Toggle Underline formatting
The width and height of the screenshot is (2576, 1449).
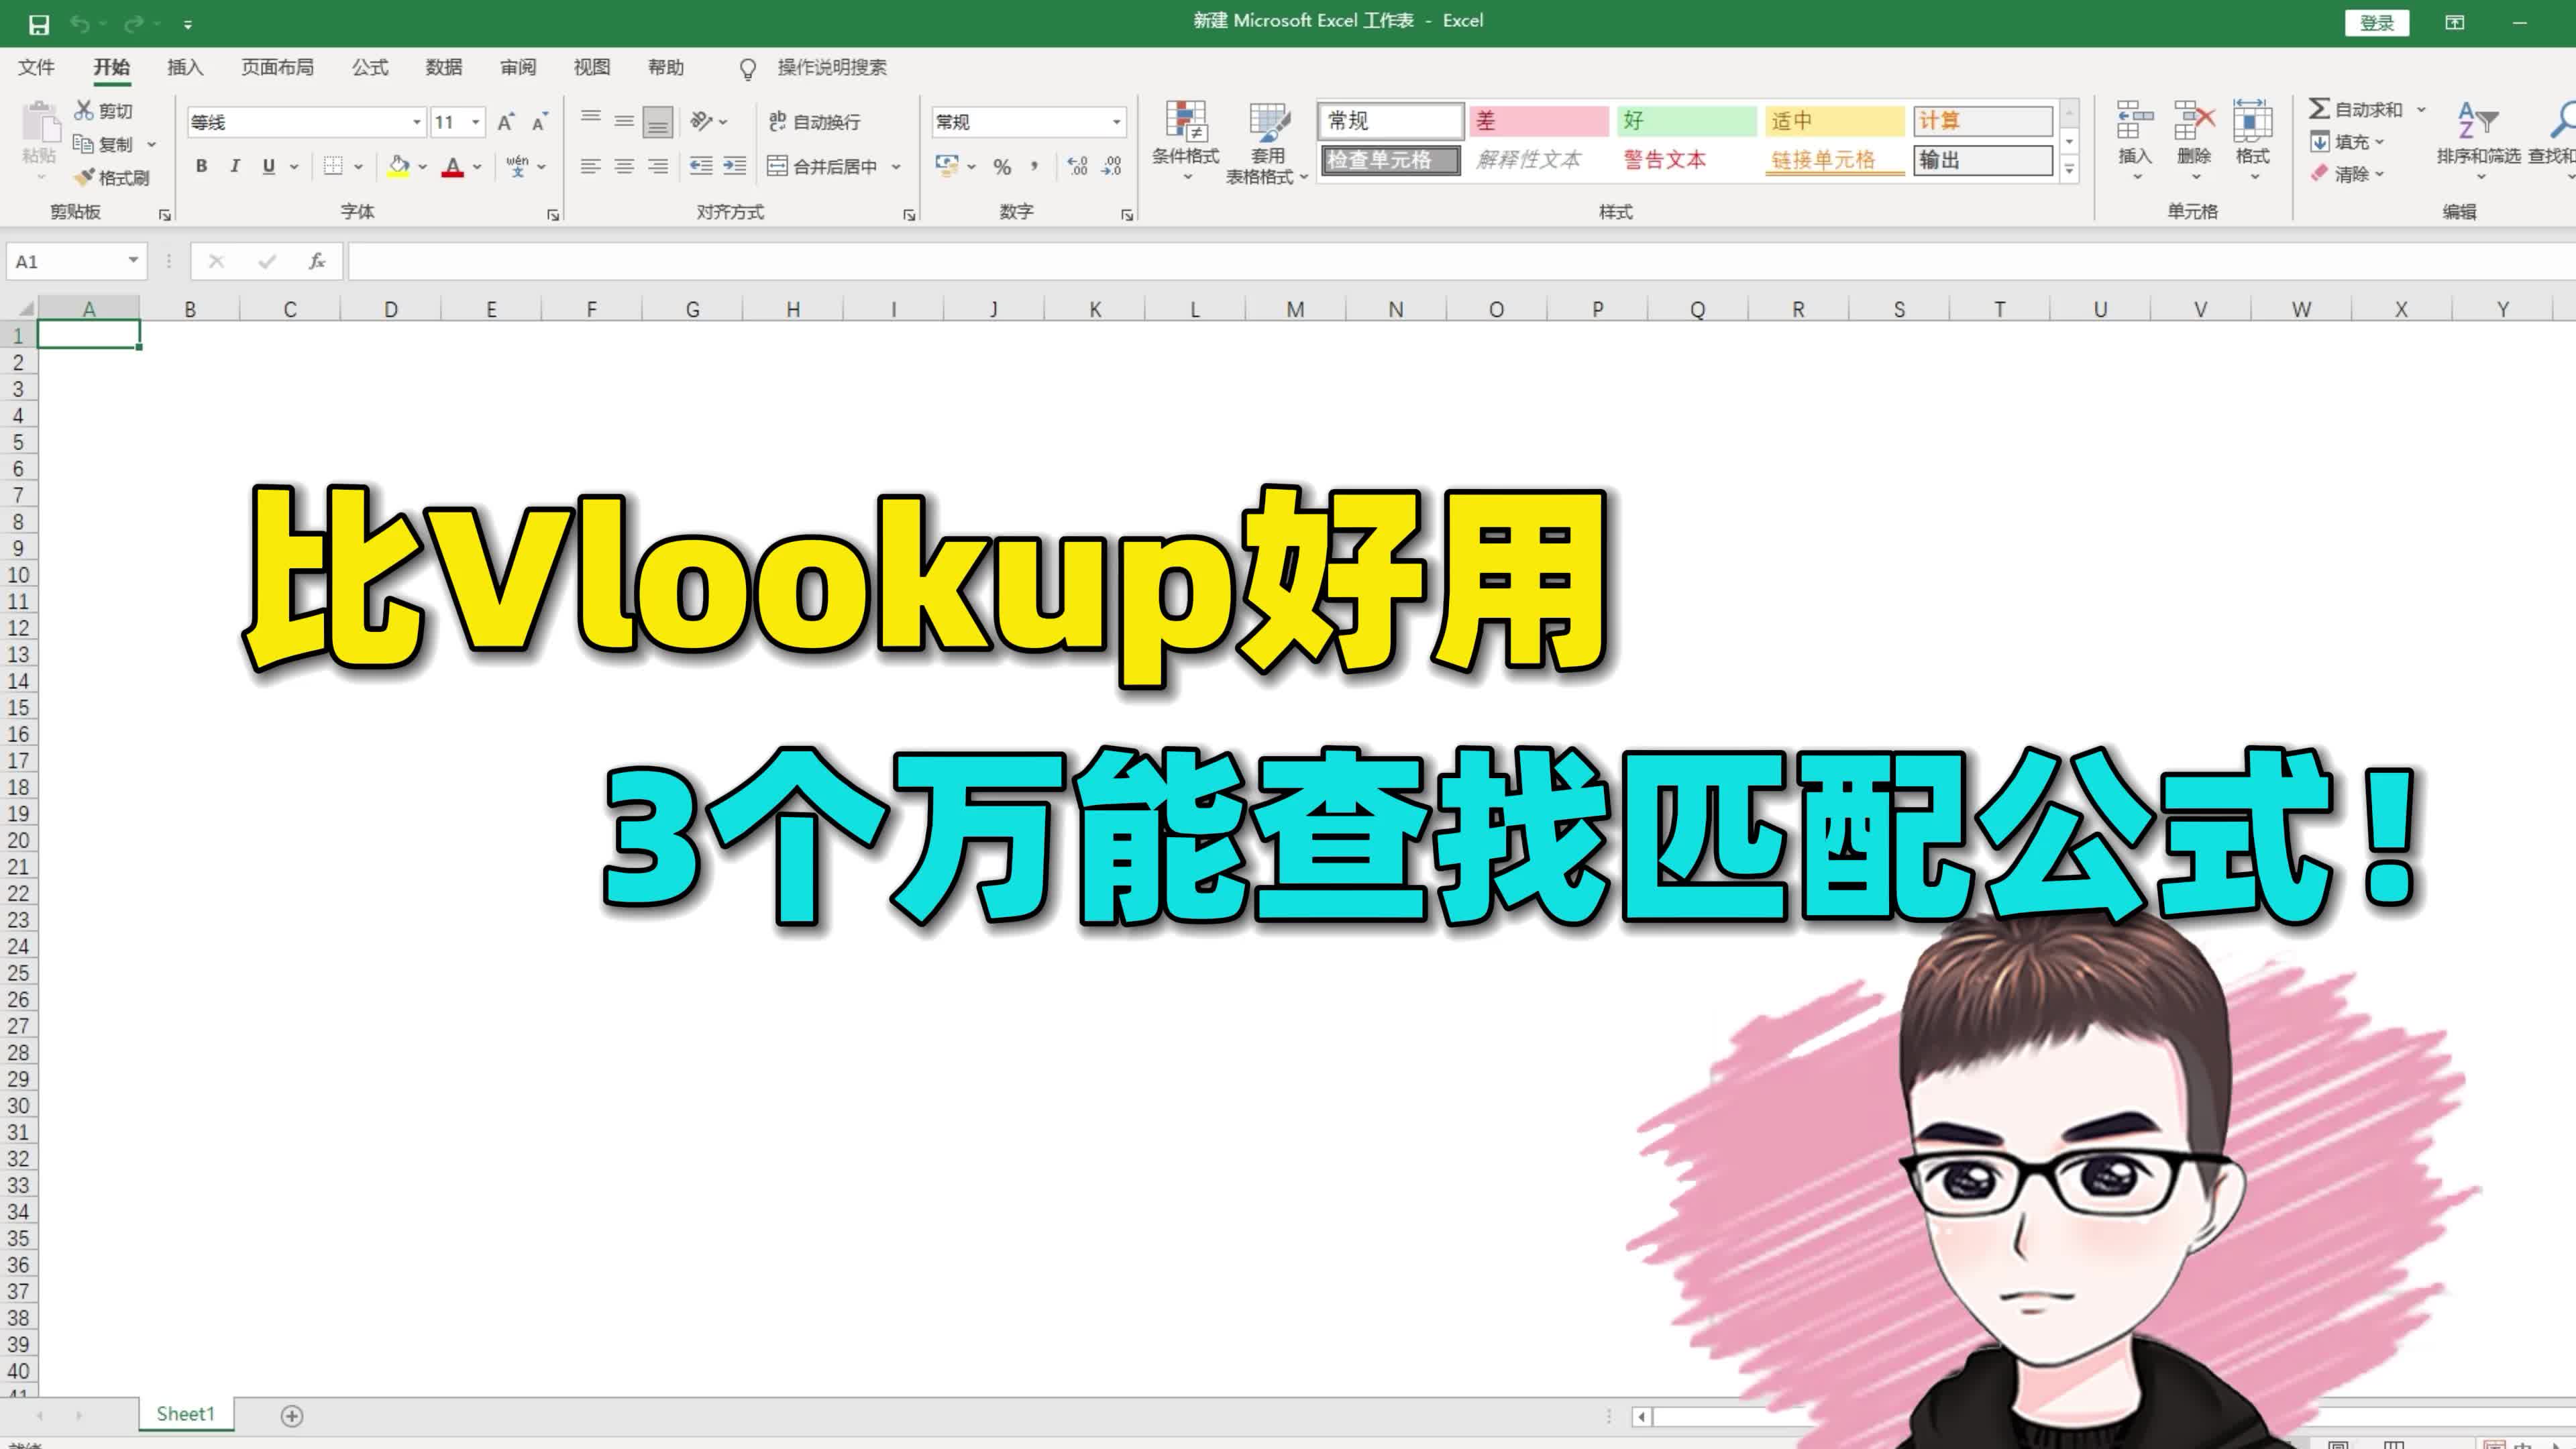[x=268, y=166]
